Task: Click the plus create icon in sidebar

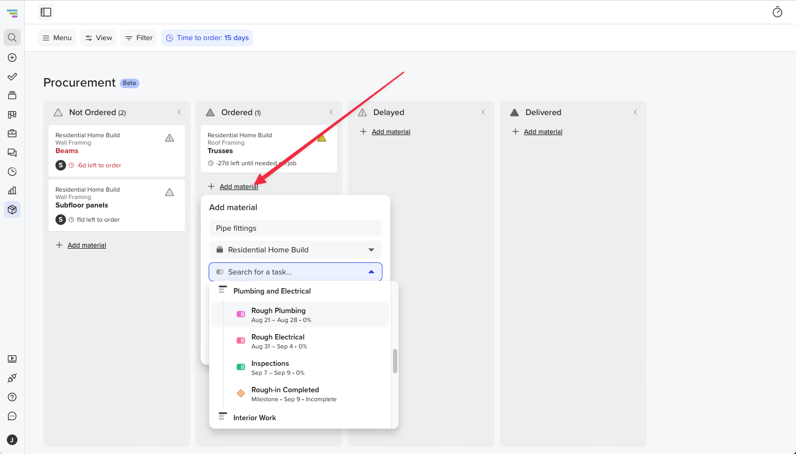Action: pyautogui.click(x=12, y=58)
